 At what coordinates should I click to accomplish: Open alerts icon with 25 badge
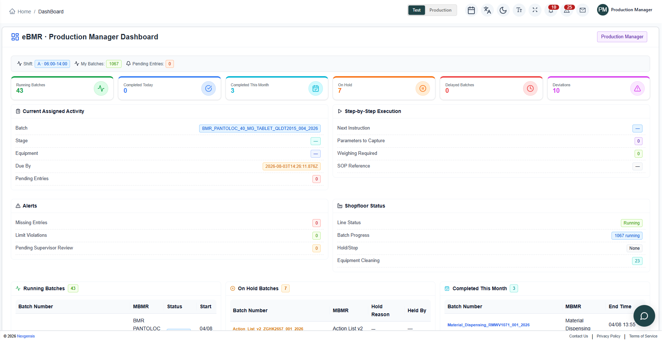(567, 10)
